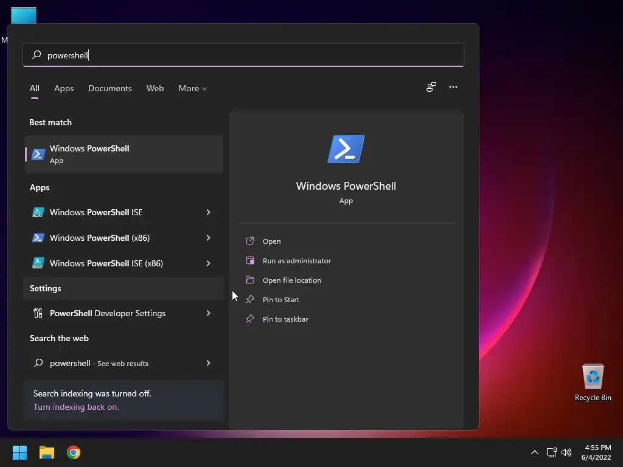This screenshot has height=467, width=623.
Task: Show hidden system tray icons
Action: click(x=535, y=452)
